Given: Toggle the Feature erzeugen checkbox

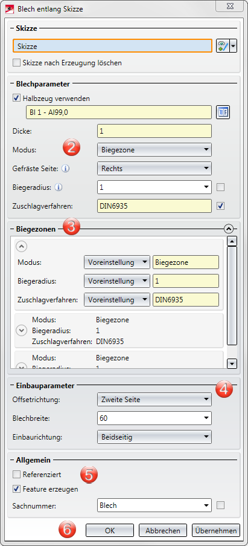Looking at the screenshot, I should [x=16, y=489].
